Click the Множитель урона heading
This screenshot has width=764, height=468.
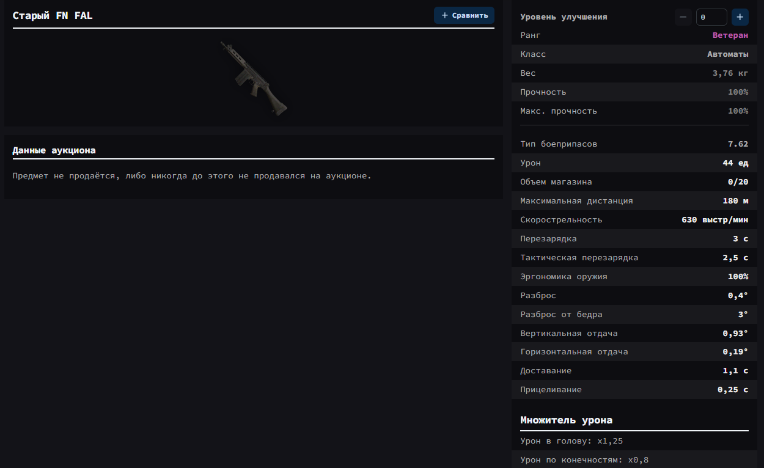pyautogui.click(x=566, y=420)
